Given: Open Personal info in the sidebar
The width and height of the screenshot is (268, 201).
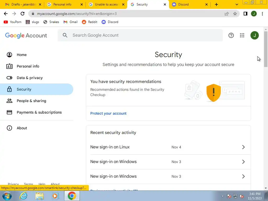Looking at the screenshot, I should 37,66.
